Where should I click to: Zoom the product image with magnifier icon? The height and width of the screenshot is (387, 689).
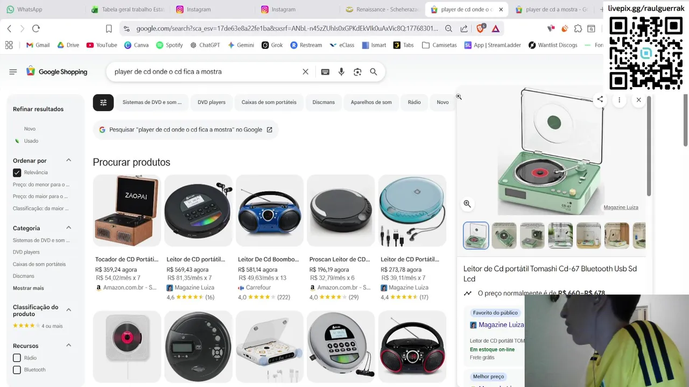pyautogui.click(x=467, y=204)
